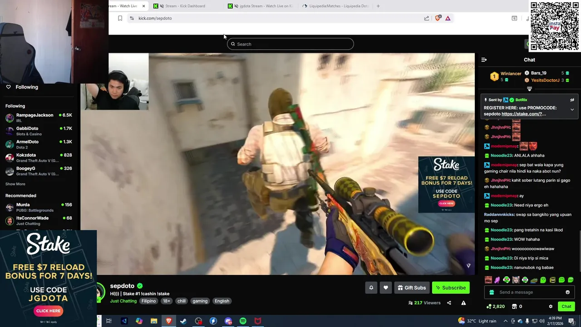581x327 pixels.
Task: Hide the pinned BotRix message
Action: pos(572,100)
